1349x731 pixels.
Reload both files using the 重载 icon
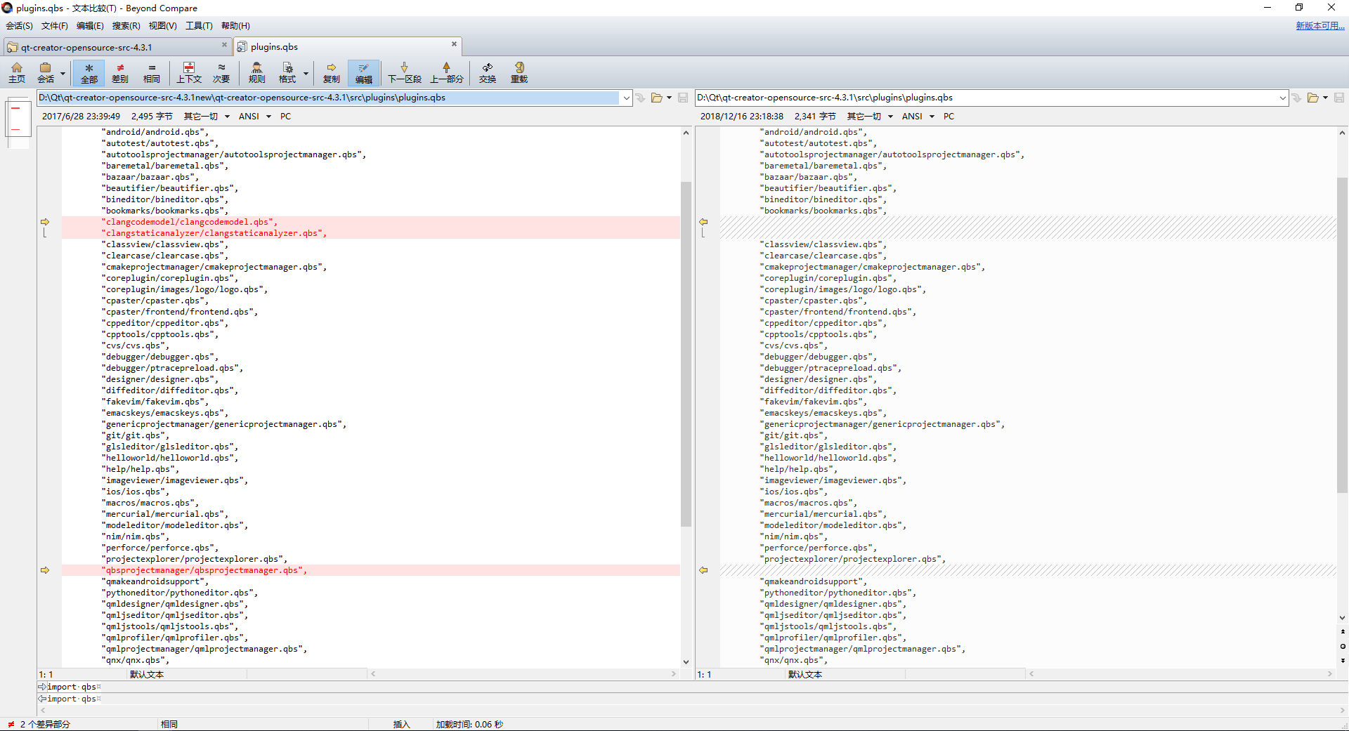pos(519,72)
